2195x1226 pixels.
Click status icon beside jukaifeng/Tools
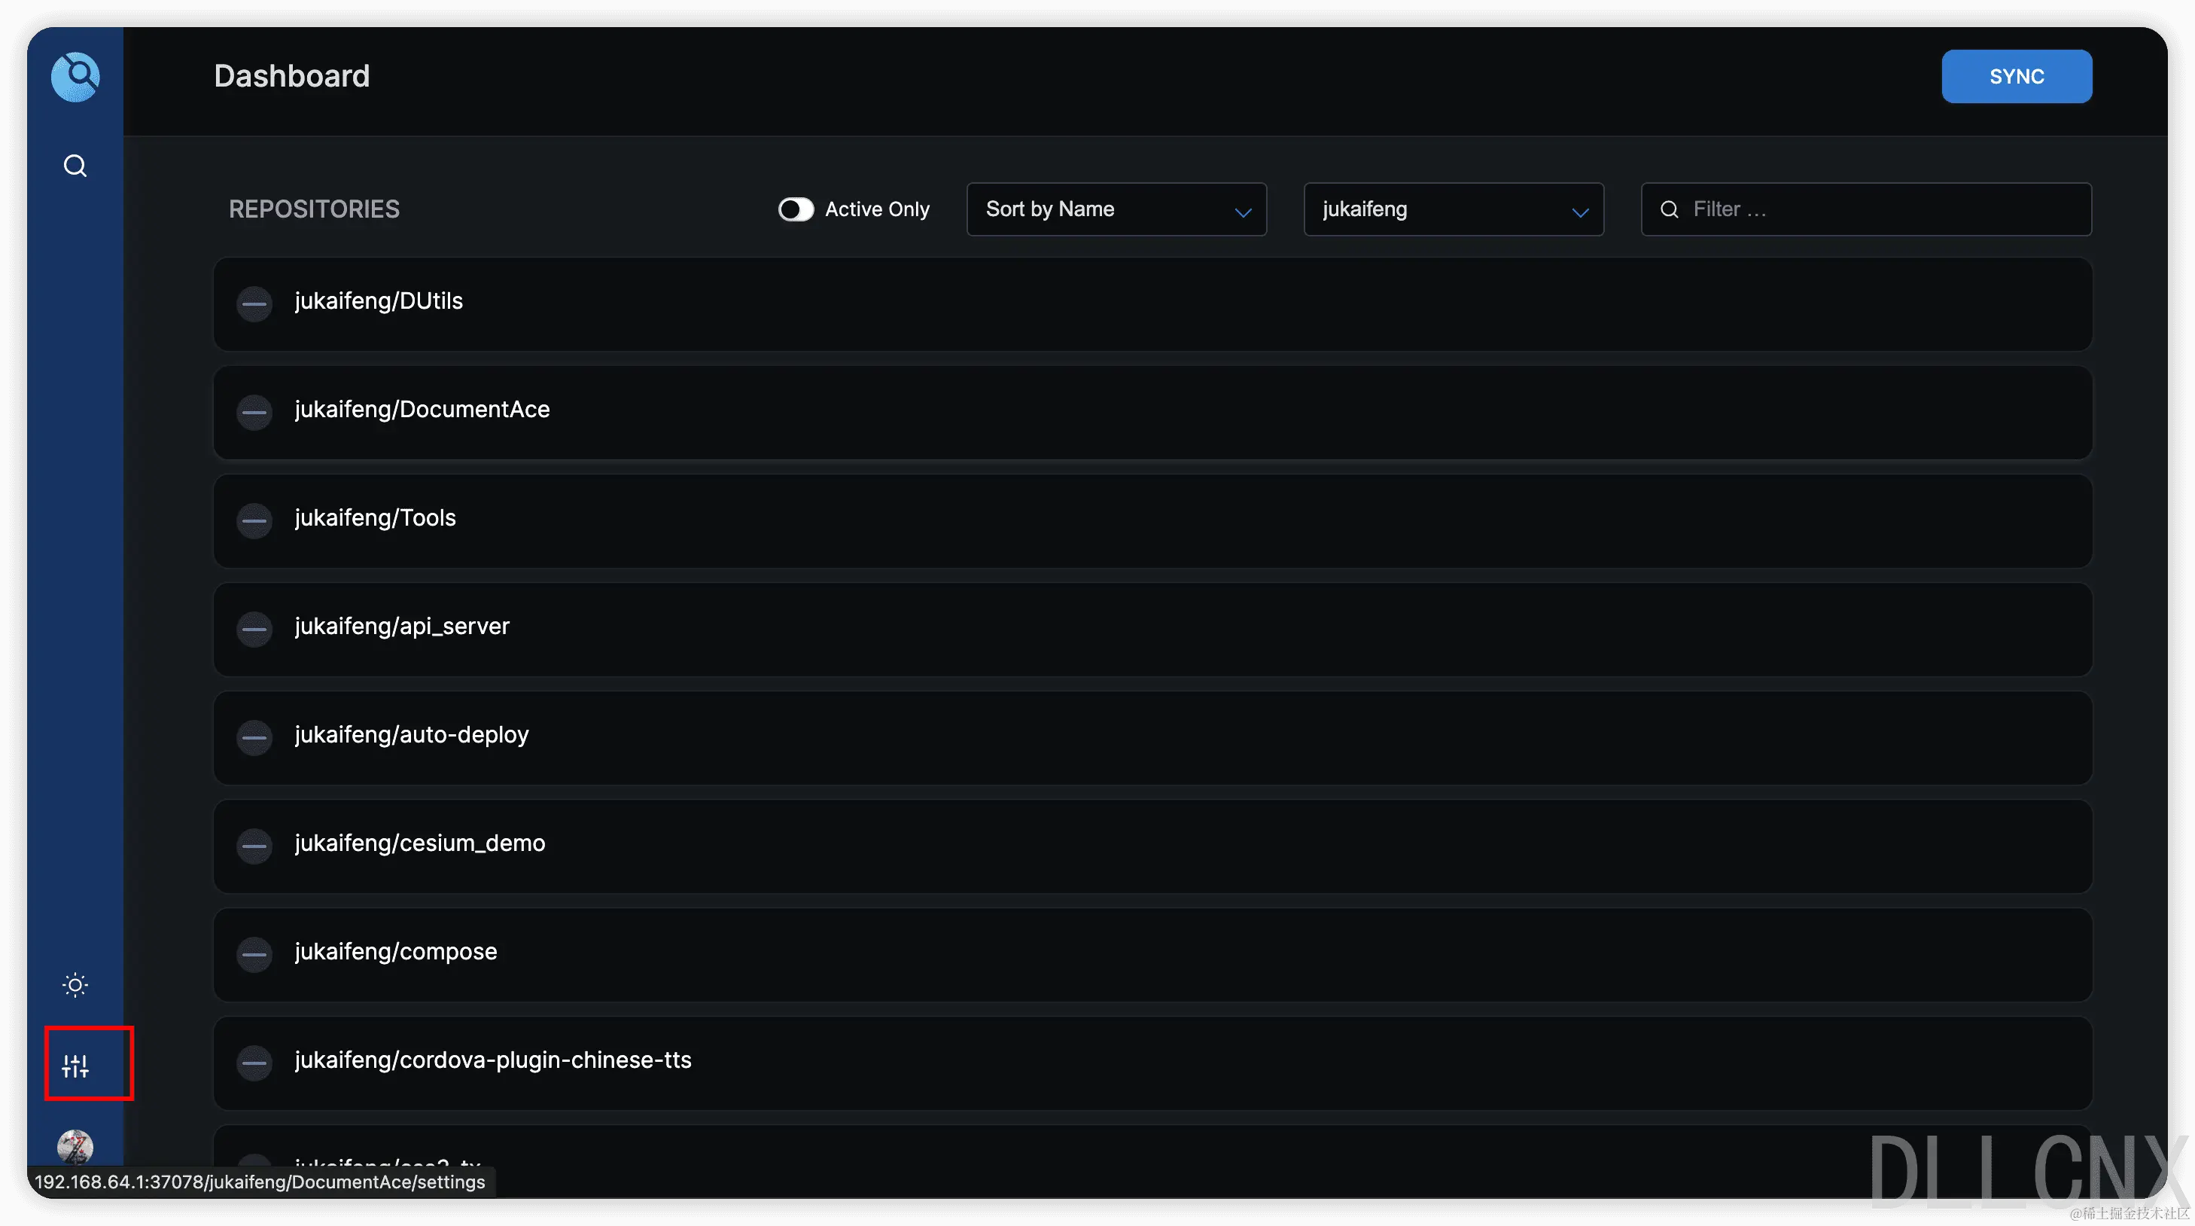[254, 520]
